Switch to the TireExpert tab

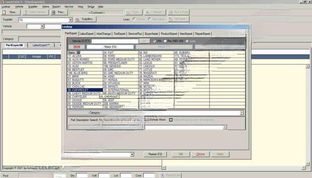(x=119, y=34)
